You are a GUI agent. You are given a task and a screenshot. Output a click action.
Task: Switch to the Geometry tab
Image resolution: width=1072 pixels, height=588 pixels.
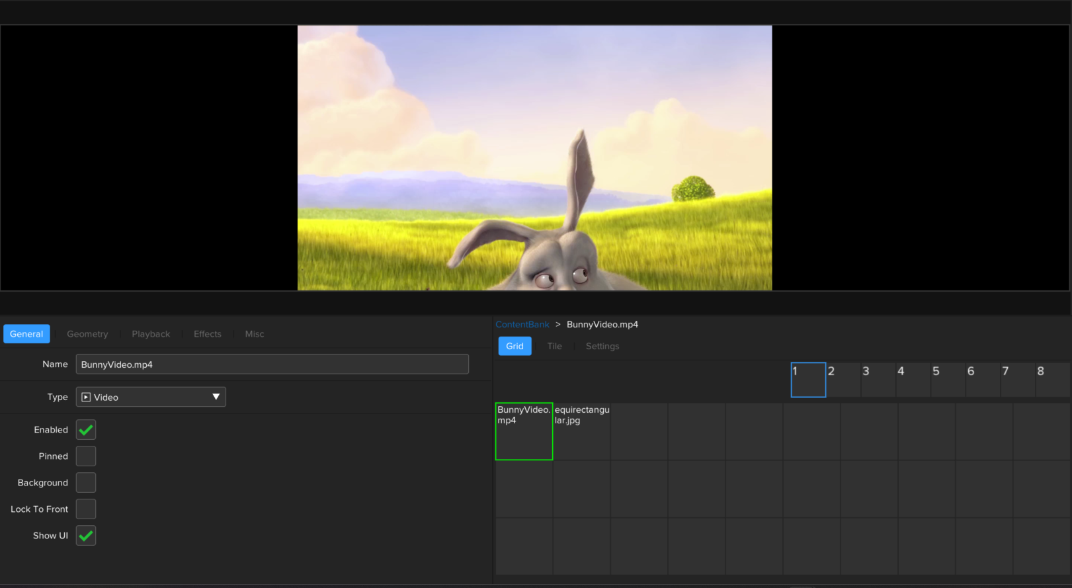[x=87, y=334]
